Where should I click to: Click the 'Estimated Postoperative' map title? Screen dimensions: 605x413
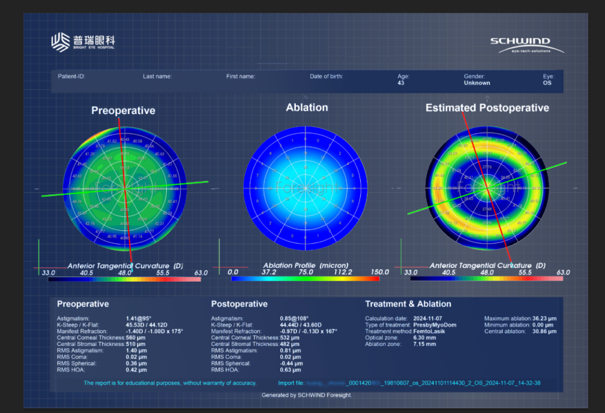(x=487, y=108)
